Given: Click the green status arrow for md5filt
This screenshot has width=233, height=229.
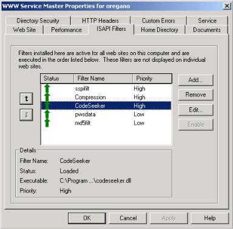Looking at the screenshot, I should (47, 123).
